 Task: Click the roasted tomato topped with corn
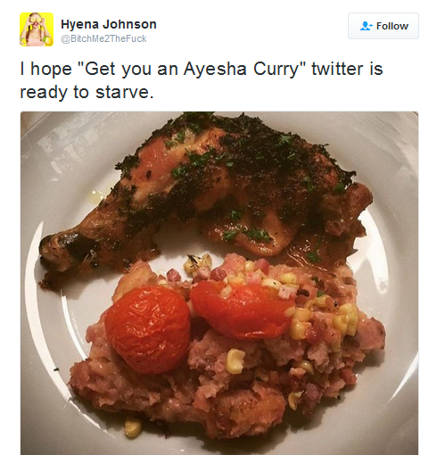[241, 310]
